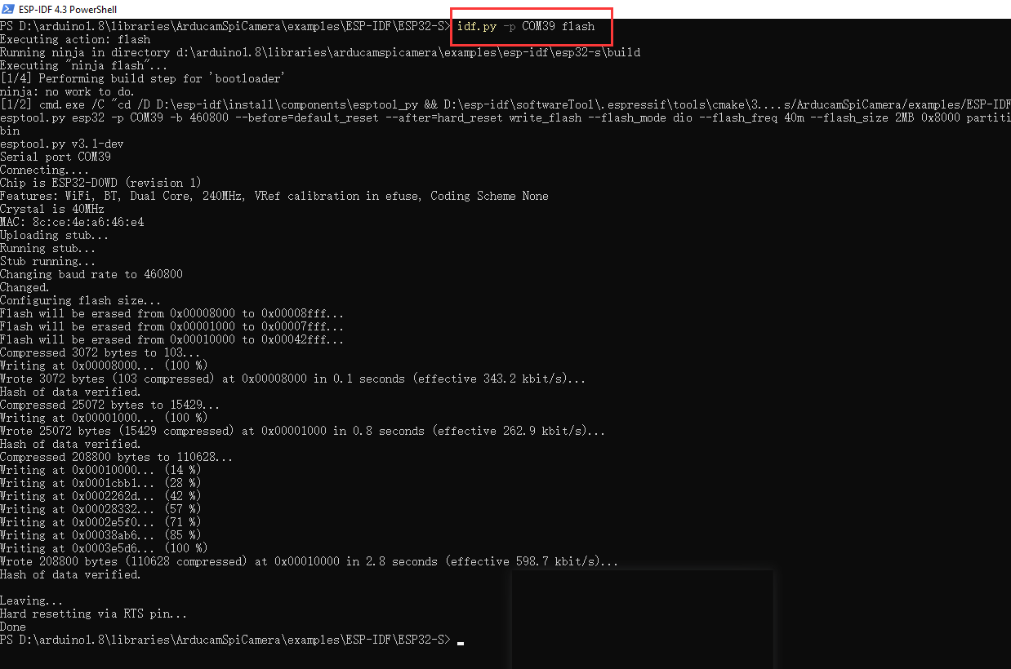The height and width of the screenshot is (669, 1011).
Task: Click the 'Running ninja in directory' line
Action: pyautogui.click(x=320, y=52)
